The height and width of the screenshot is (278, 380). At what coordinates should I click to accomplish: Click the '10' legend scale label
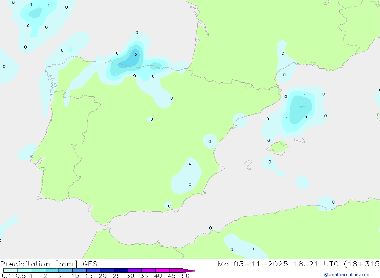[x=75, y=276]
